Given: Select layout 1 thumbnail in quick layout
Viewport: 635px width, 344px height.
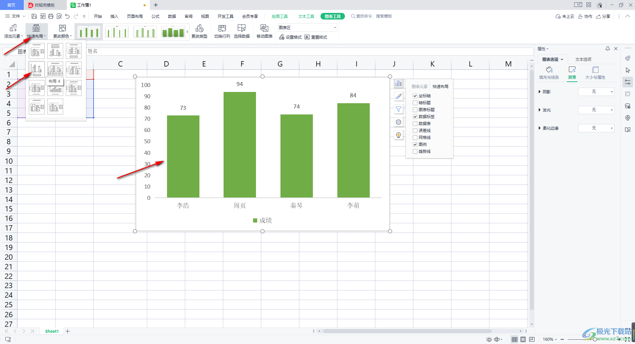Looking at the screenshot, I should (x=37, y=51).
